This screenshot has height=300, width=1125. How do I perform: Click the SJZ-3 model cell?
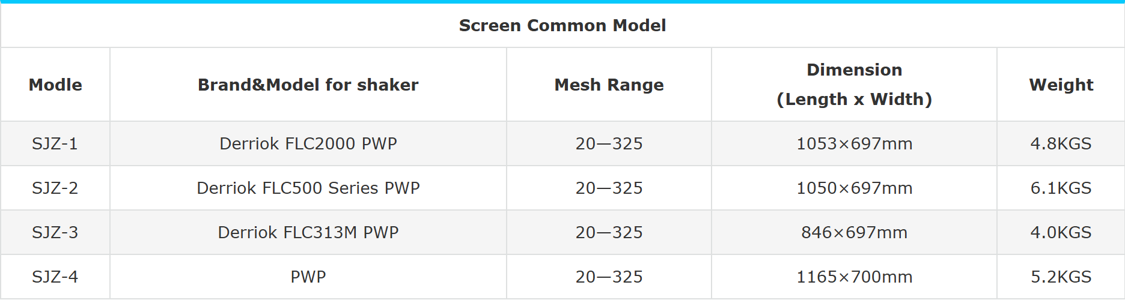[x=55, y=232]
